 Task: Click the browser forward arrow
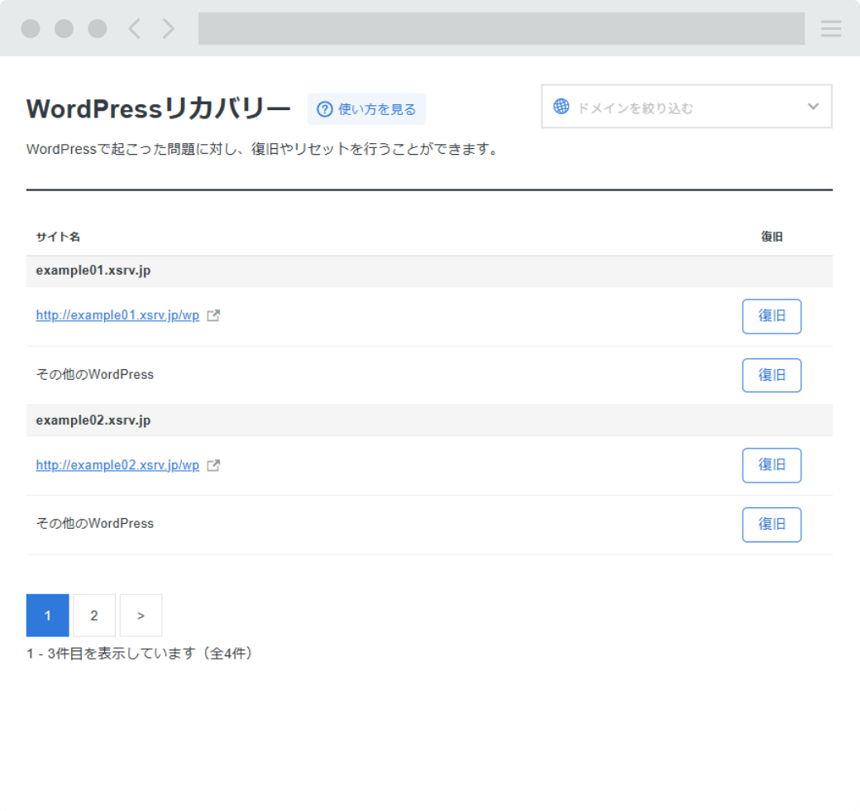coord(168,29)
